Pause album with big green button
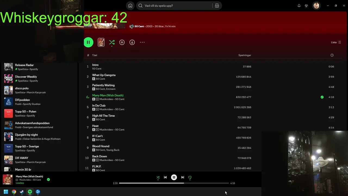The height and width of the screenshot is (196, 348). click(x=88, y=42)
